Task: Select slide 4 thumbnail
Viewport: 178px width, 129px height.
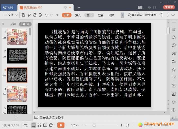Action: (x=17, y=94)
